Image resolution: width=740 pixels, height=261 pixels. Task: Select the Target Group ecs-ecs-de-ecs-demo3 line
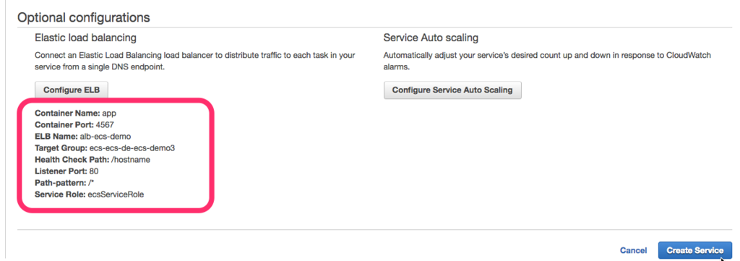(105, 147)
